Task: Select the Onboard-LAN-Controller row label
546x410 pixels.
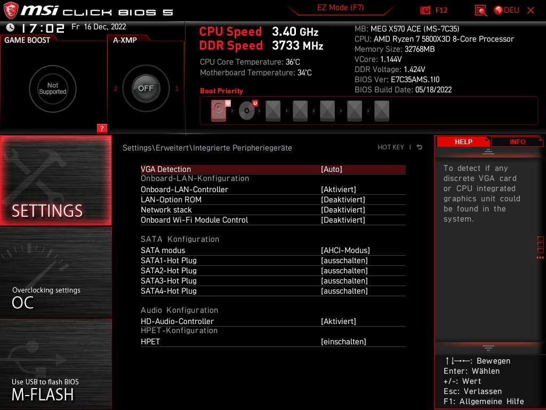Action: [184, 190]
